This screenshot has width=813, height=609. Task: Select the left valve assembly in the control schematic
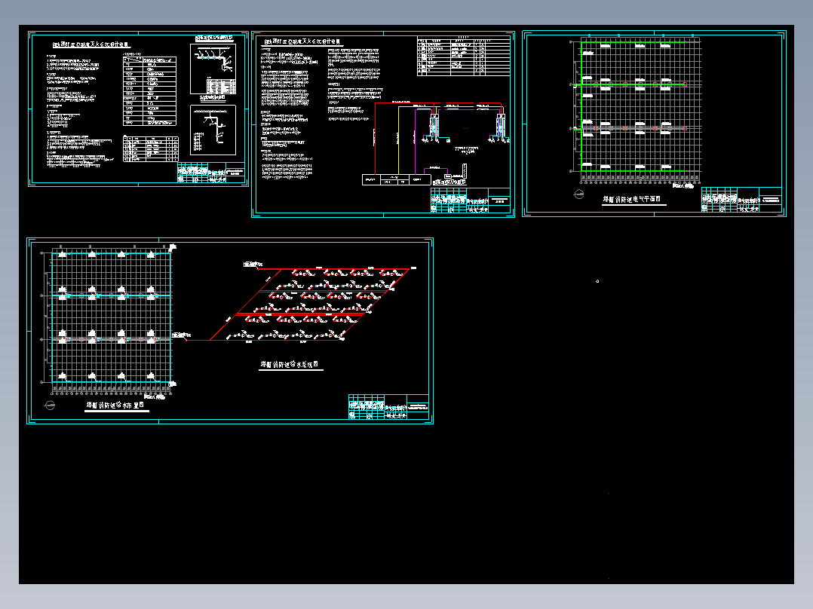(x=434, y=127)
